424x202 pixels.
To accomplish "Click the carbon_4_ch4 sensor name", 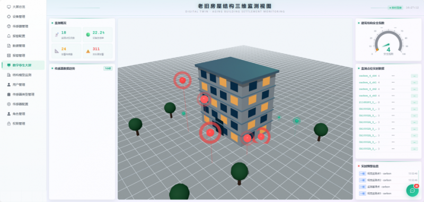I will pos(368,76).
